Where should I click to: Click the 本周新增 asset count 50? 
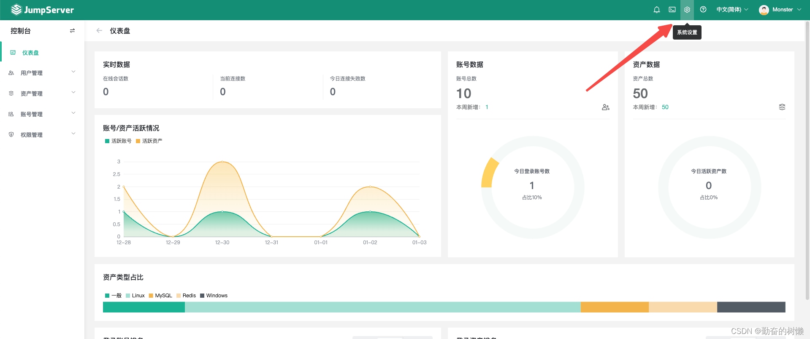(665, 107)
